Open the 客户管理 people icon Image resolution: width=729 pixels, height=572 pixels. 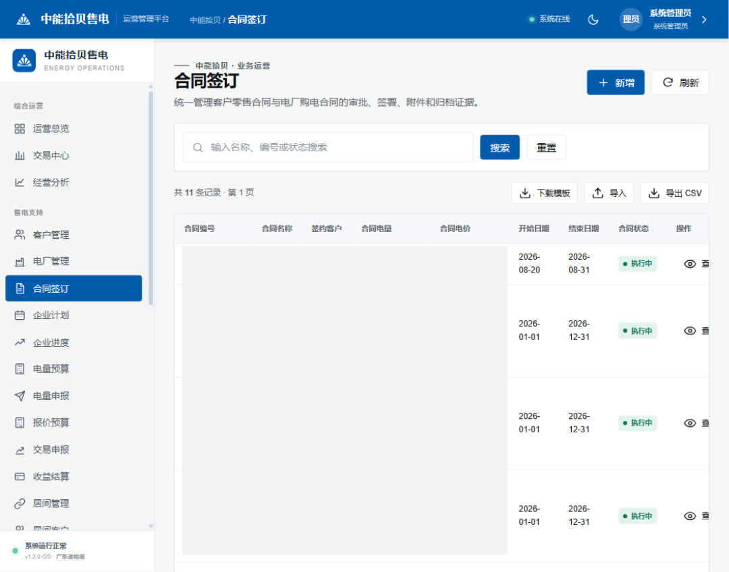(x=20, y=235)
